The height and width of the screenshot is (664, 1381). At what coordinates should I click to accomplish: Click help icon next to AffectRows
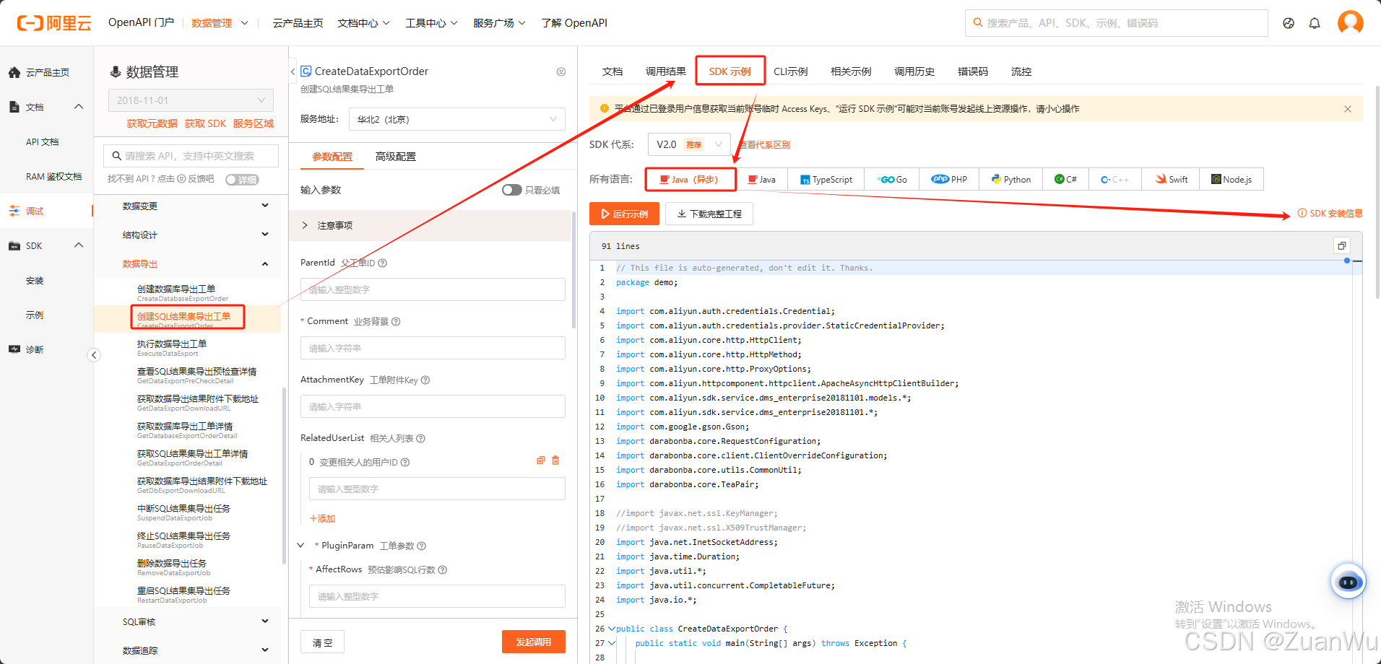coord(443,570)
